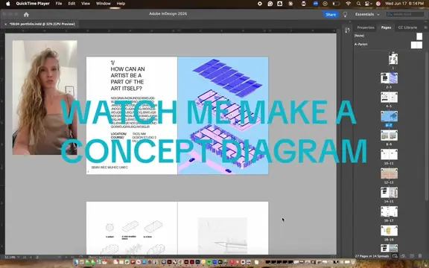Screen dimensions: 429x268
Task: Close the portfolio.indd document tab
Action: click(5, 24)
